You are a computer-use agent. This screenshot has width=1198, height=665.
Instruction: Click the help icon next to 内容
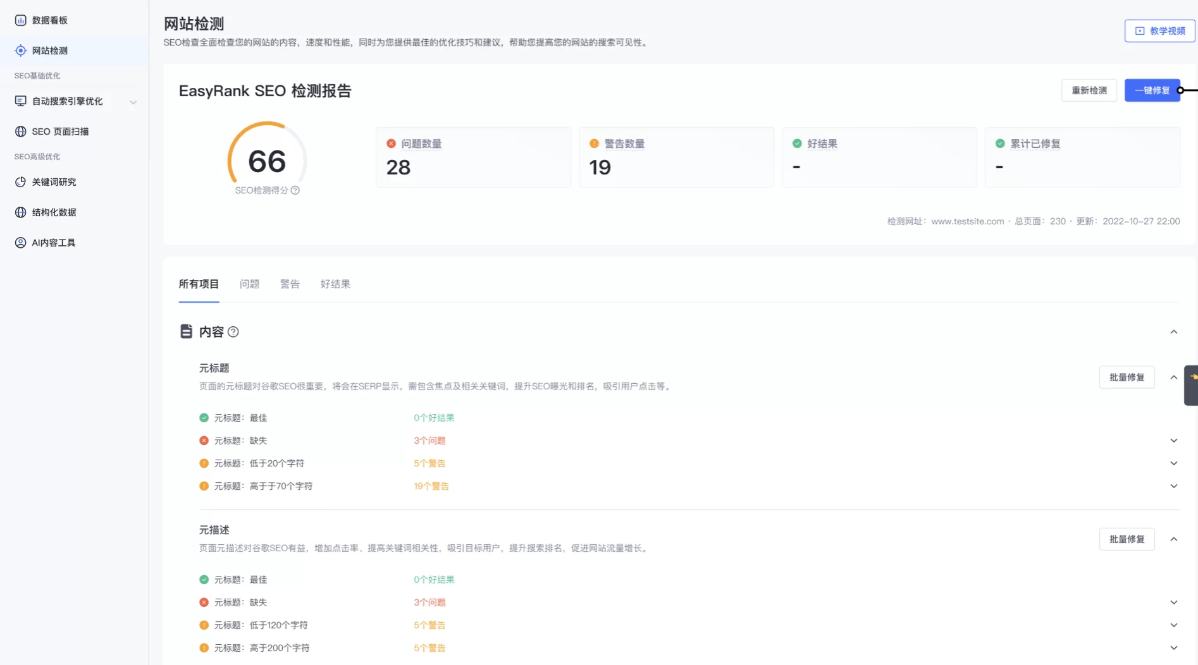pyautogui.click(x=233, y=332)
